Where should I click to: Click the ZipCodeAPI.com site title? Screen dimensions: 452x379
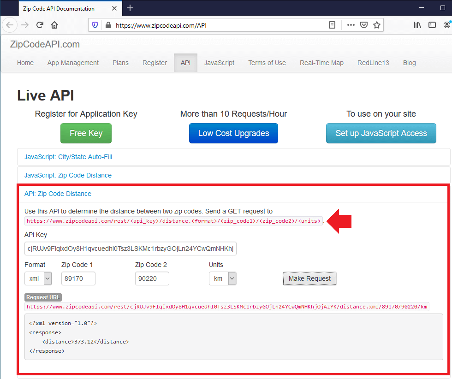pos(45,44)
